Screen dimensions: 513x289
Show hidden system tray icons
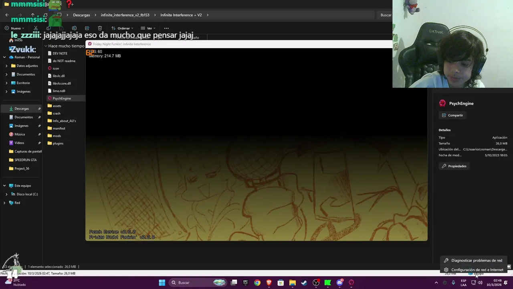click(x=436, y=283)
